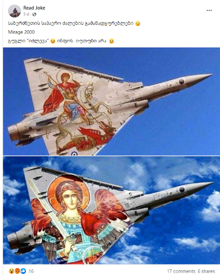This screenshot has height=277, width=220.
Task: Open the Read Joke profile avatar
Action: coord(14,11)
